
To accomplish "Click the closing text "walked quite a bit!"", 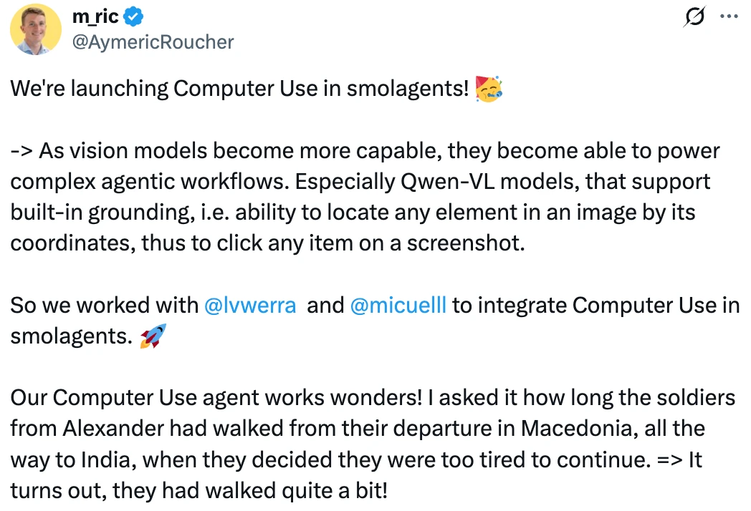I will 296,491.
